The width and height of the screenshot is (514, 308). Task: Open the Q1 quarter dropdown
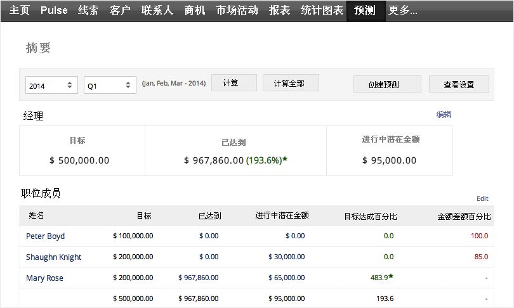tap(110, 85)
